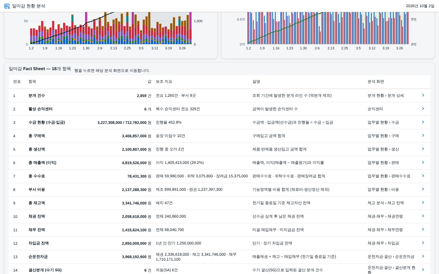
Task: Go to 손익센터 analysis screen
Action: click(375, 109)
